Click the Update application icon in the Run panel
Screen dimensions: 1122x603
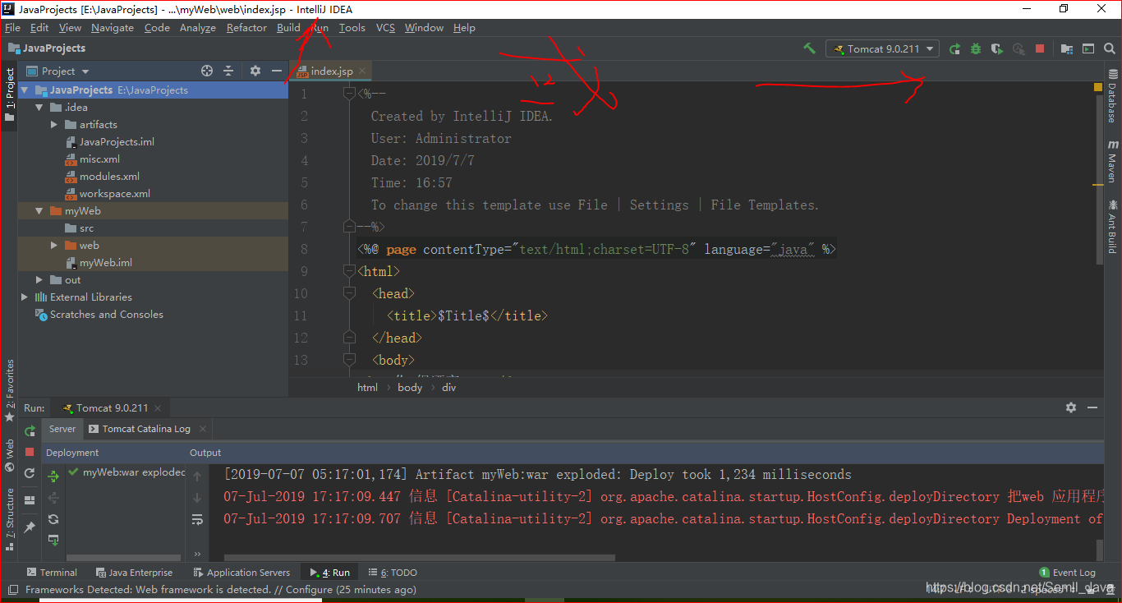pos(30,473)
